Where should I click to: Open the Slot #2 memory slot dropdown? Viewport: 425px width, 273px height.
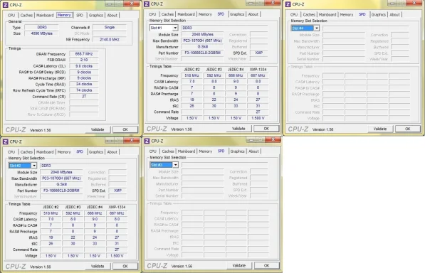34,166
